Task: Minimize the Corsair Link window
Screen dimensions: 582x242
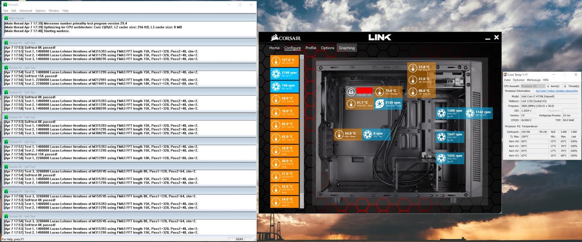Action: click(x=488, y=38)
